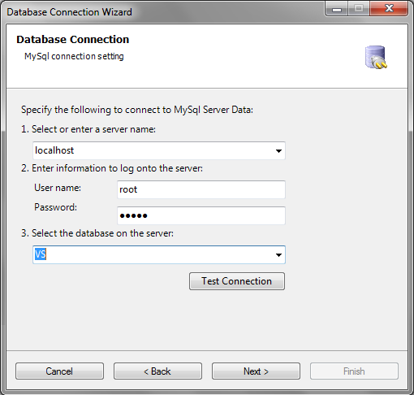414x395 pixels.
Task: Proceed with the Next > button
Action: (256, 371)
